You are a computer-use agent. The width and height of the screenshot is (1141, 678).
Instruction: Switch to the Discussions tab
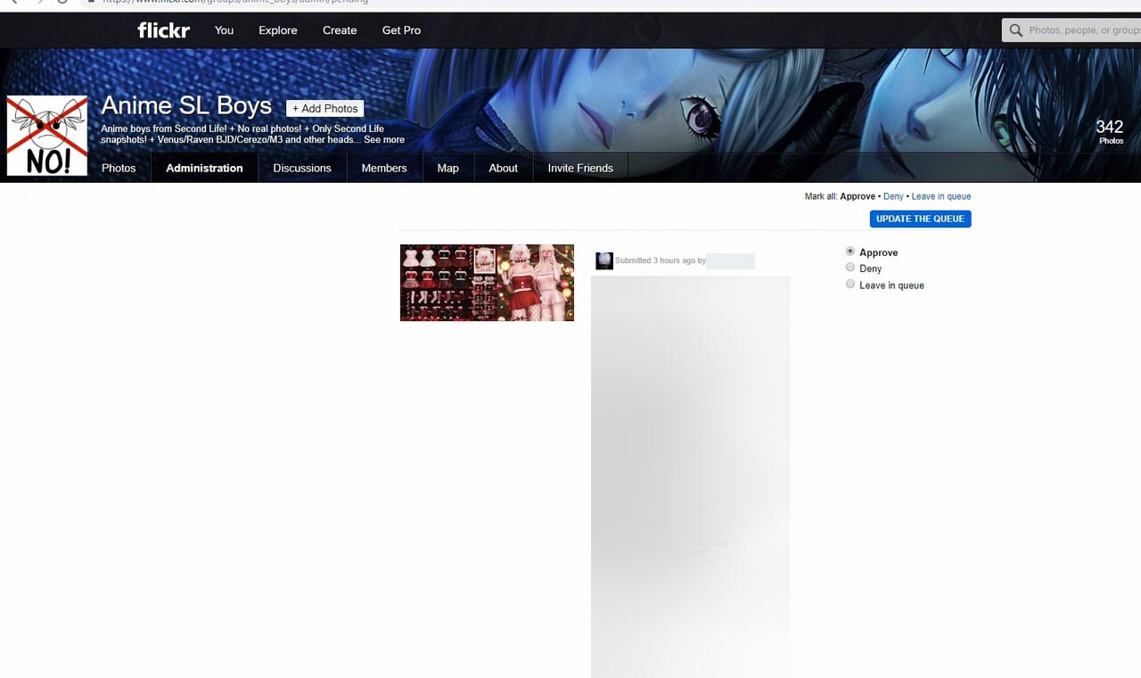point(302,168)
